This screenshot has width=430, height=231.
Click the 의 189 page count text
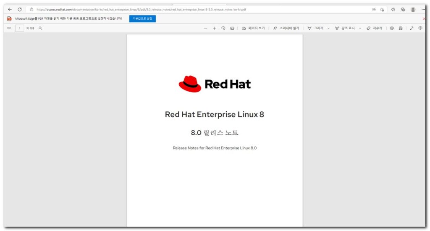tap(30, 28)
